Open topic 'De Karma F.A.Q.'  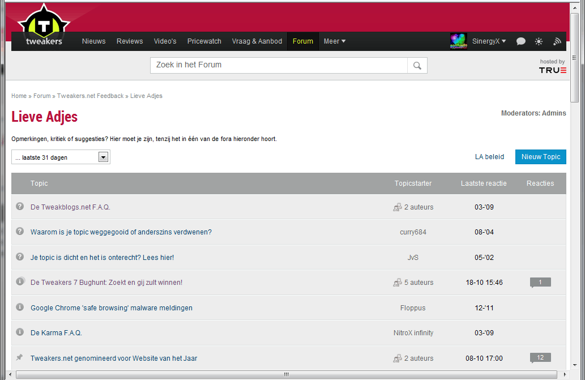coord(56,332)
